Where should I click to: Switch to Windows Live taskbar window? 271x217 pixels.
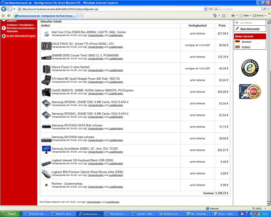171,214
